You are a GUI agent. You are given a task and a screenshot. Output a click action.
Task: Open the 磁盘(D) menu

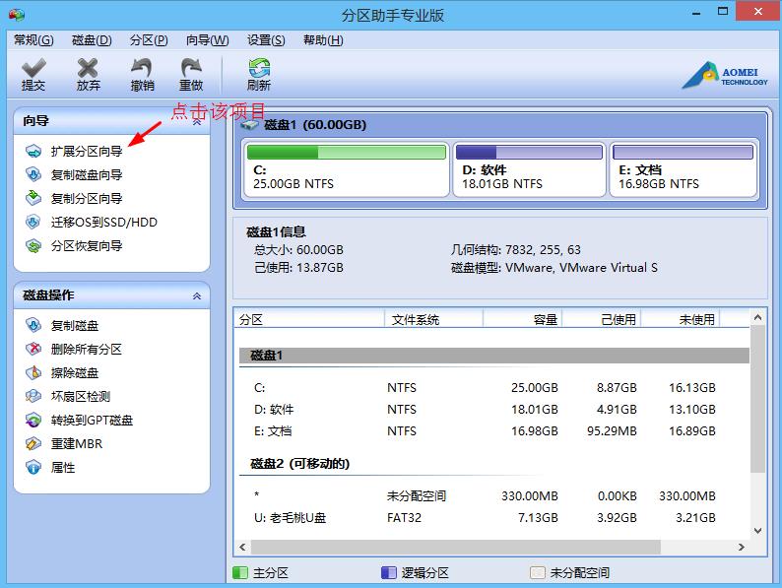[x=92, y=40]
